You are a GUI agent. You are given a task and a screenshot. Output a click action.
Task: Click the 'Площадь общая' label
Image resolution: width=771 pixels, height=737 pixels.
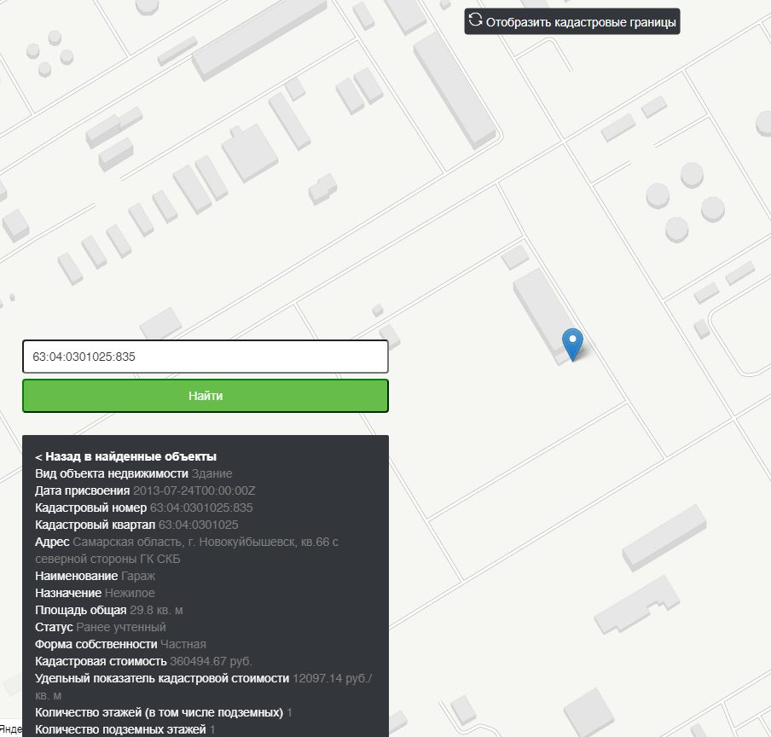tap(81, 610)
